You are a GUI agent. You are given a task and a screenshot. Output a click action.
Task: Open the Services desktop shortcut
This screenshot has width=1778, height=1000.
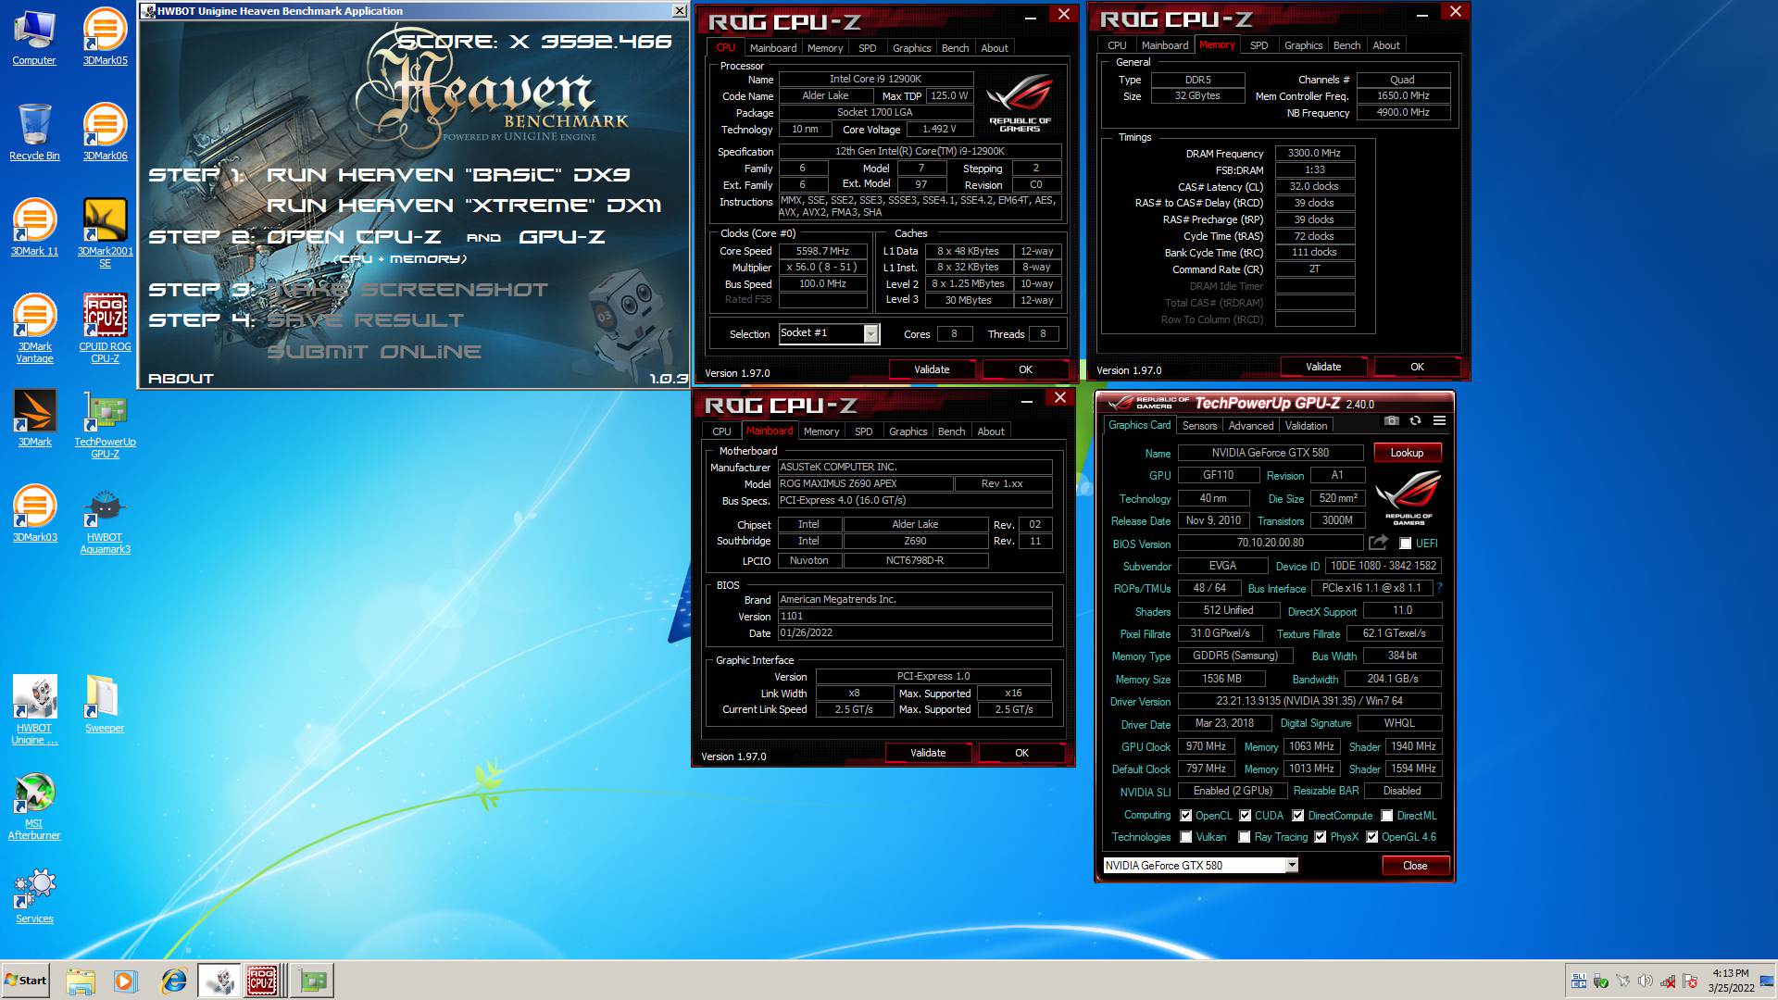pyautogui.click(x=34, y=895)
